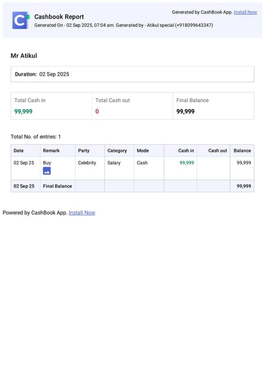The image size is (265, 375).
Task: Open the image attachment icon under Buy
Action: pyautogui.click(x=47, y=171)
